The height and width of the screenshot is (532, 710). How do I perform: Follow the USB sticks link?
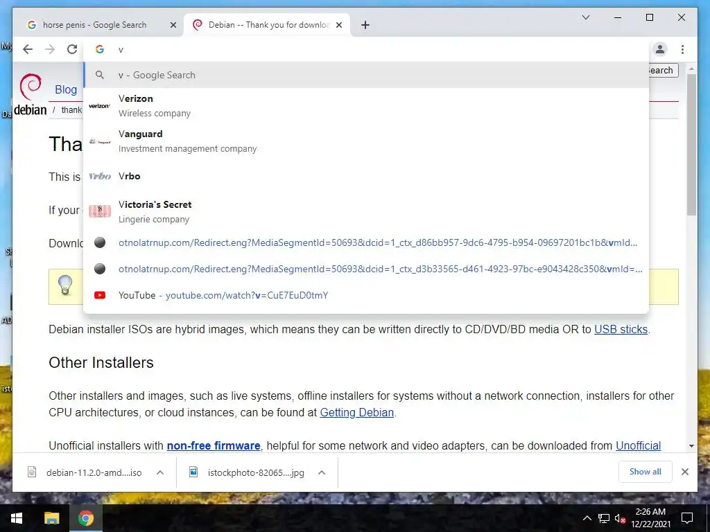click(x=621, y=329)
